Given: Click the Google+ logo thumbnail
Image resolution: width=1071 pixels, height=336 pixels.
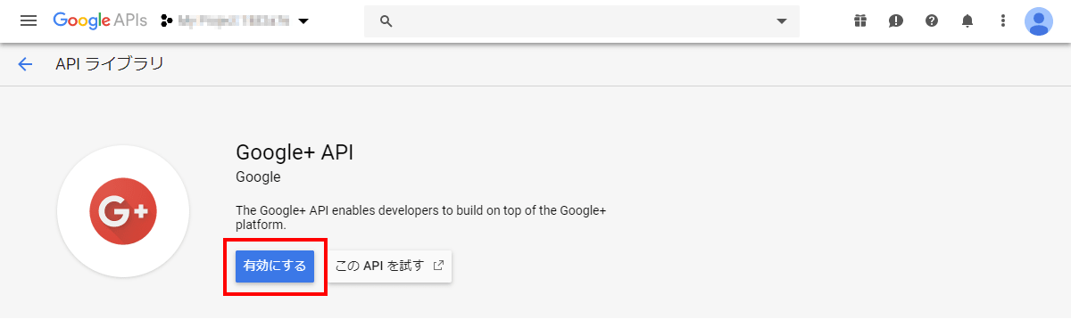Looking at the screenshot, I should pyautogui.click(x=123, y=211).
